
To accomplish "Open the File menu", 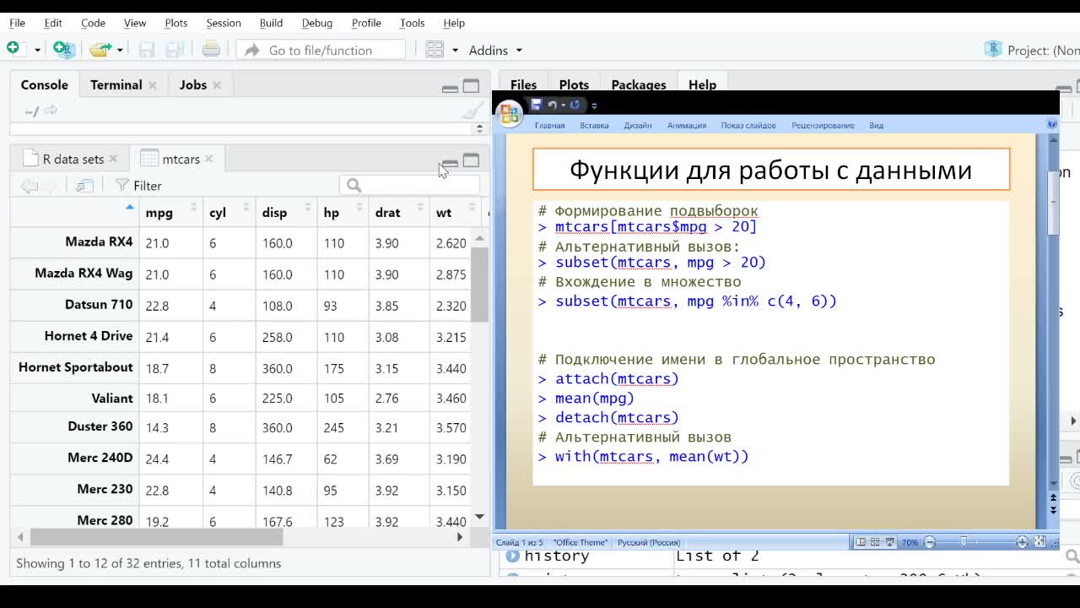I will (x=17, y=23).
